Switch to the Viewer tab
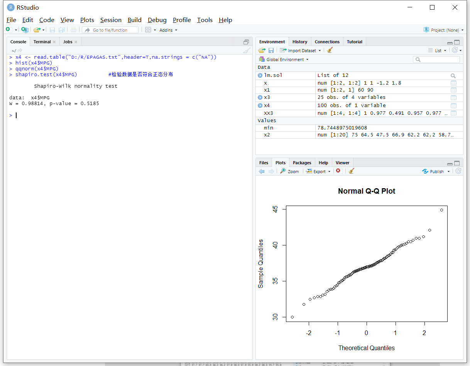The height and width of the screenshot is (366, 470). pos(342,163)
